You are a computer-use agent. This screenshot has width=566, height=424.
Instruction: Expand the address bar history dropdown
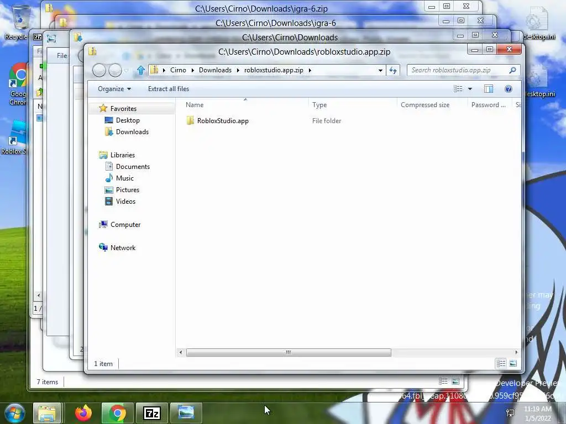(380, 70)
